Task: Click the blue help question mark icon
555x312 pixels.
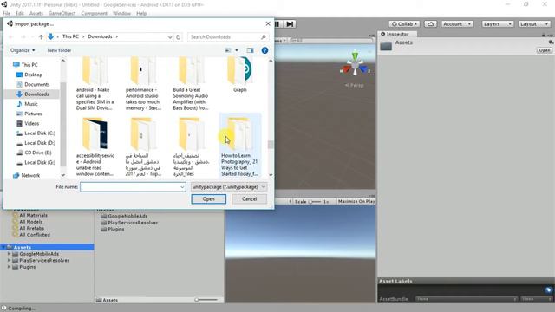Action: point(264,50)
